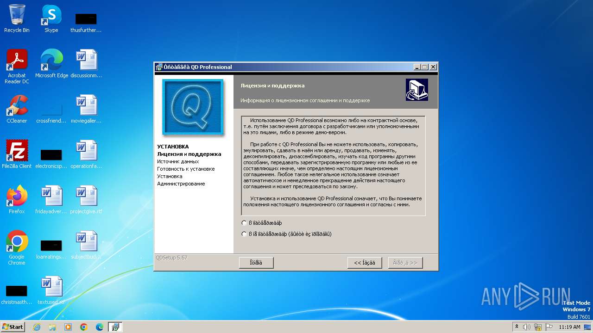Screen dimensions: 593x333
Task: Switch to the QD installer taskbar button
Action: 115,327
